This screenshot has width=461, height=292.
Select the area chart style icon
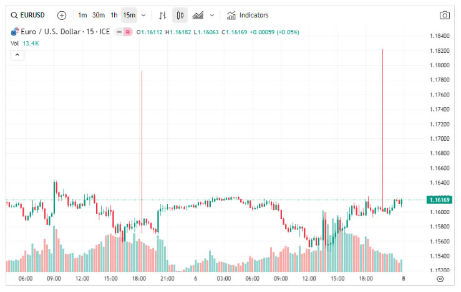pyautogui.click(x=198, y=16)
